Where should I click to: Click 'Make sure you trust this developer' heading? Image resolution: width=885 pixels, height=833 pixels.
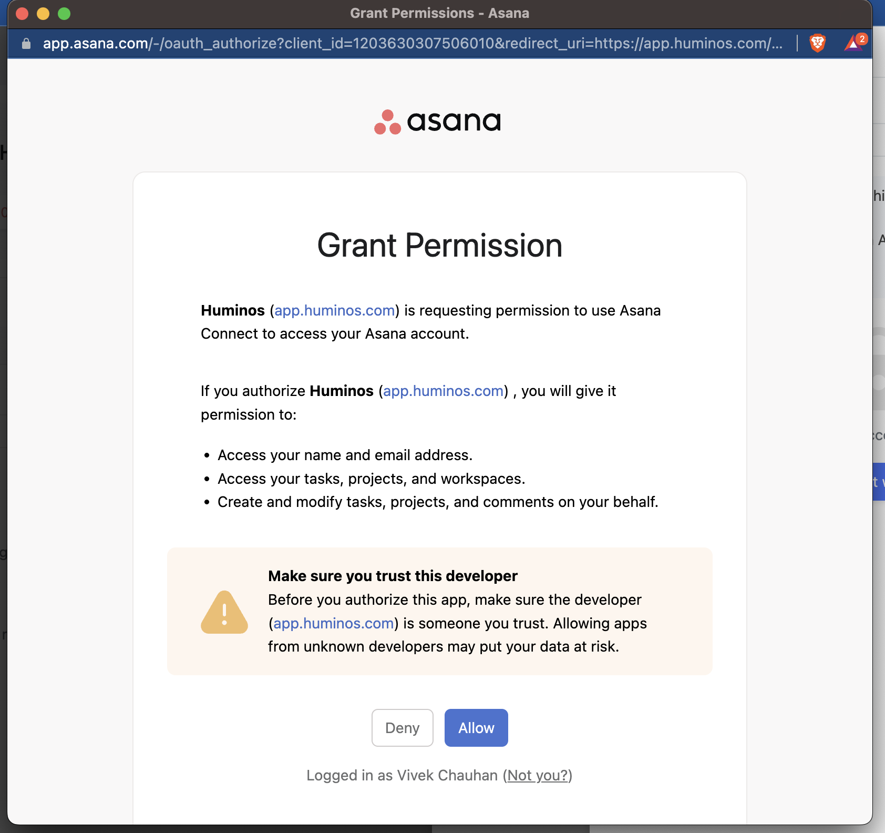click(x=393, y=576)
